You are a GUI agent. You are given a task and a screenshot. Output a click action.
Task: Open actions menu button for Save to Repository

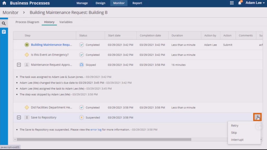[x=257, y=117]
